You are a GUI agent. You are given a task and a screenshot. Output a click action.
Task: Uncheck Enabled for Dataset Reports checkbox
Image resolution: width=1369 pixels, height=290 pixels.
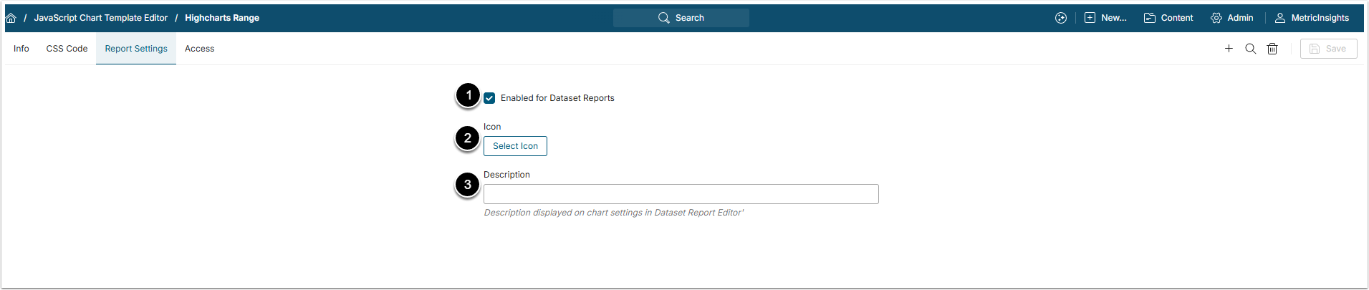coord(489,98)
